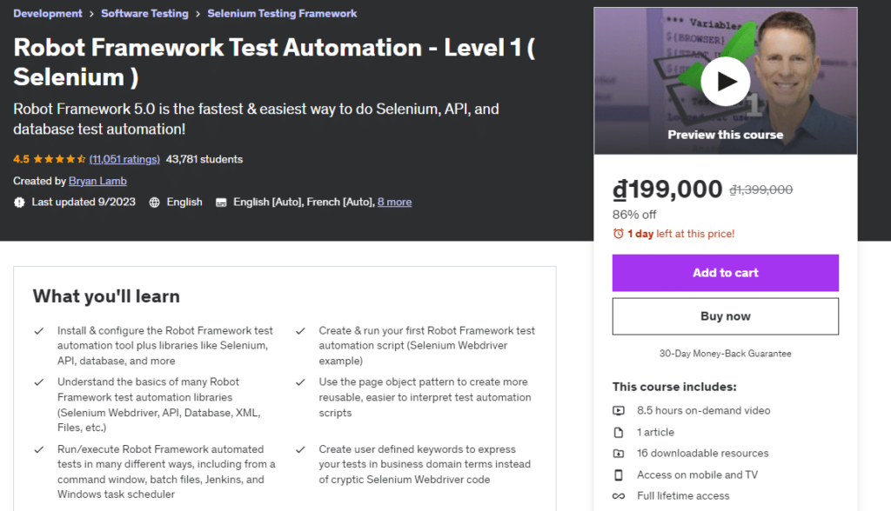This screenshot has width=891, height=511.
Task: Click the What you'll learn heading
Action: point(106,295)
